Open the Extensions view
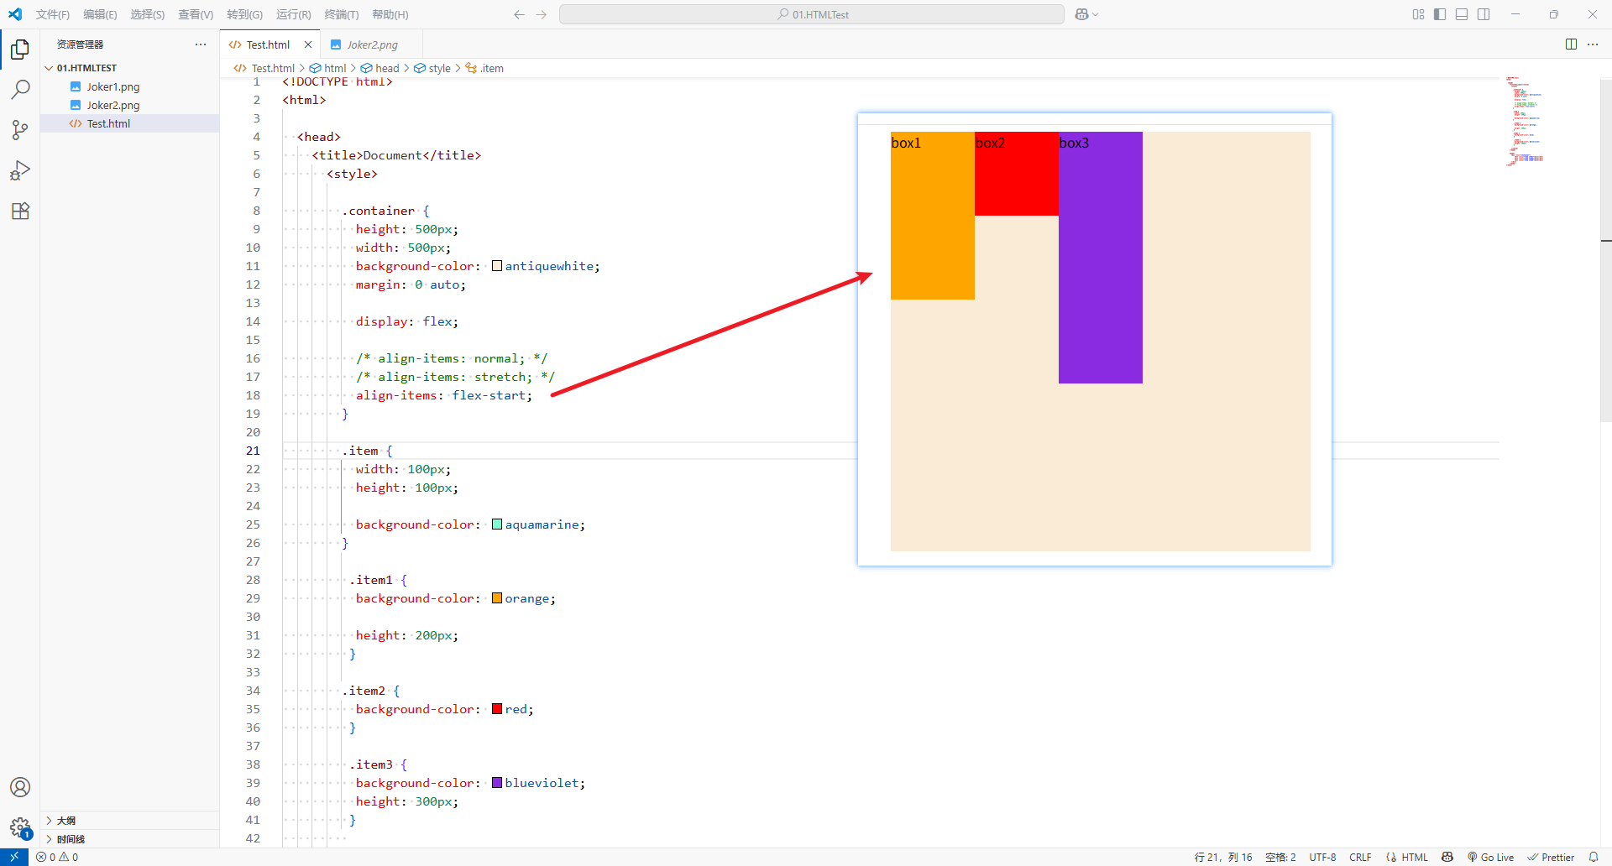Screen dimensions: 1612x866 tap(20, 211)
